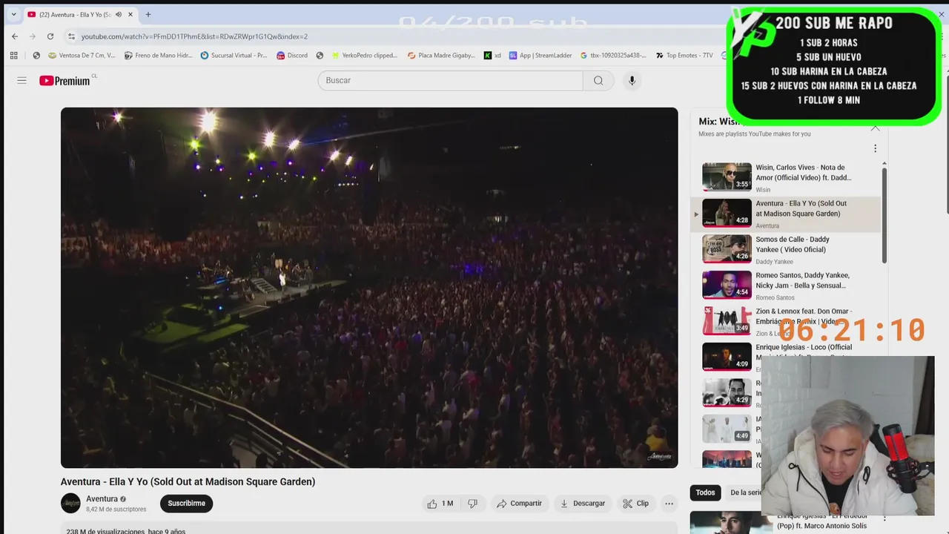Image resolution: width=949 pixels, height=534 pixels.
Task: Subscribe with the Suscribirme button
Action: tap(186, 504)
